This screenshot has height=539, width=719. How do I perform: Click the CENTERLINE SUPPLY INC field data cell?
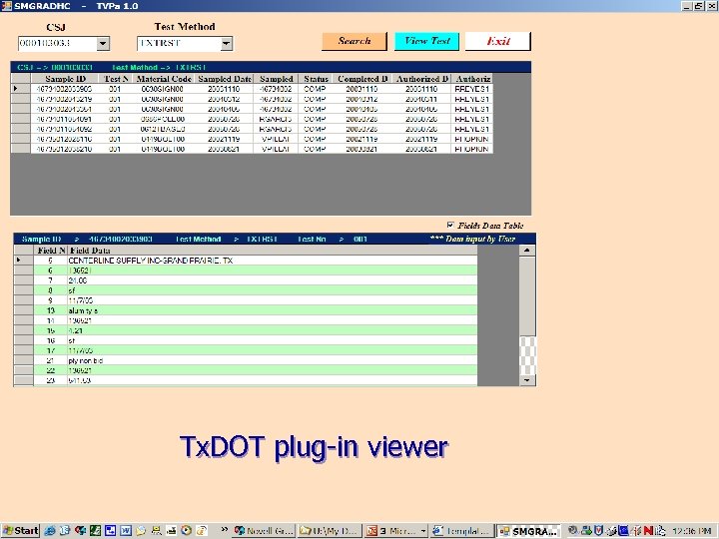[x=273, y=261]
